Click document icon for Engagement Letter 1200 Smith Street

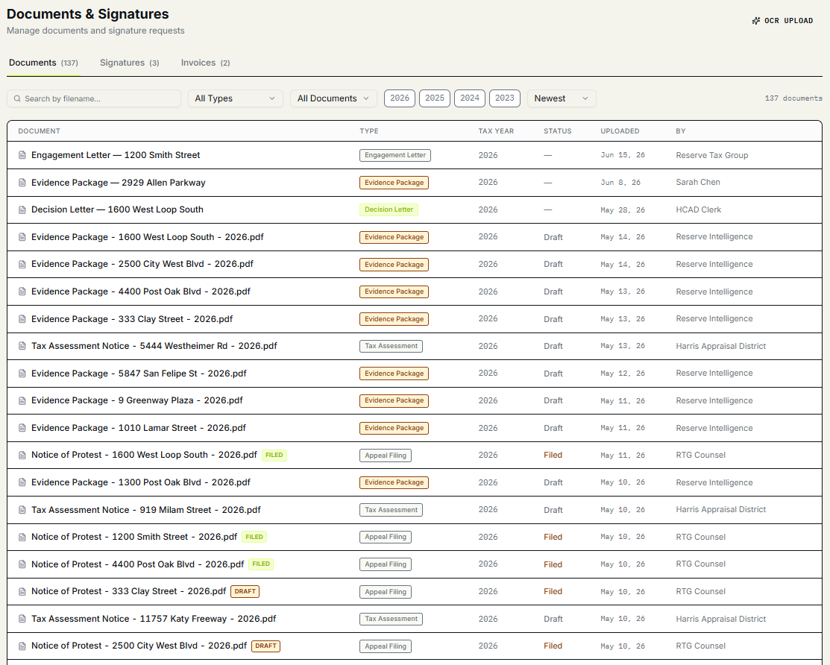(22, 155)
